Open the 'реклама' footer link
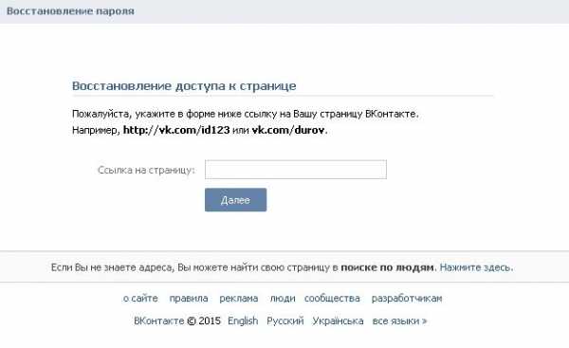The height and width of the screenshot is (348, 569). point(239,299)
